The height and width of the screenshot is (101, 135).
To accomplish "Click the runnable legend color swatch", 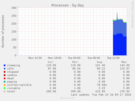I will point(5,88).
